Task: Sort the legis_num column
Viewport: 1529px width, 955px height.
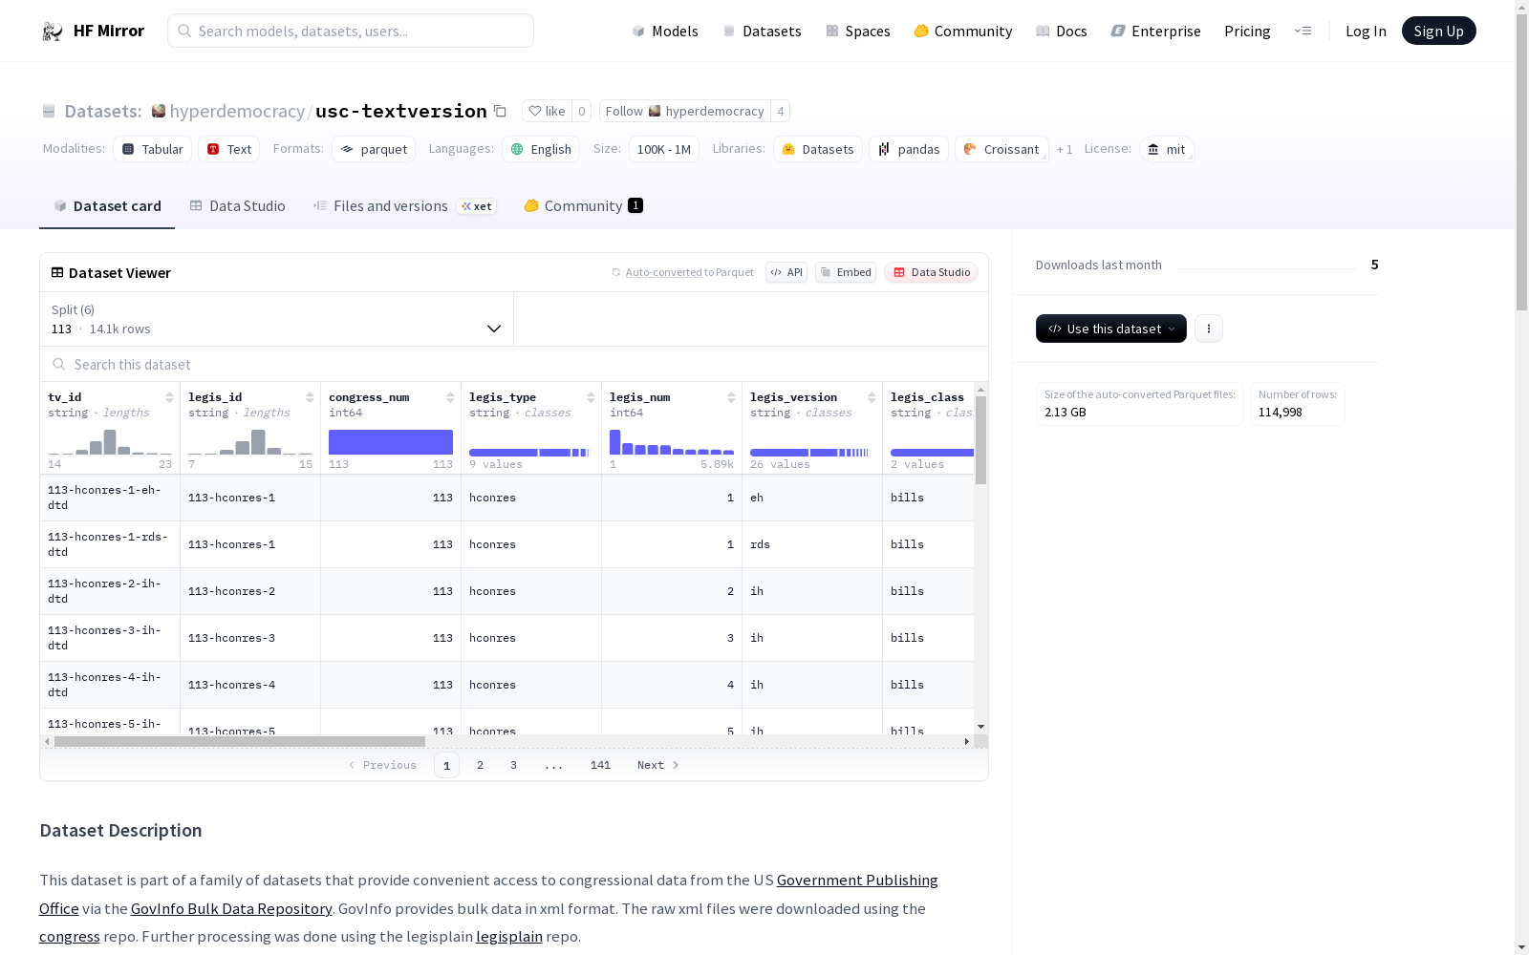Action: point(731,397)
